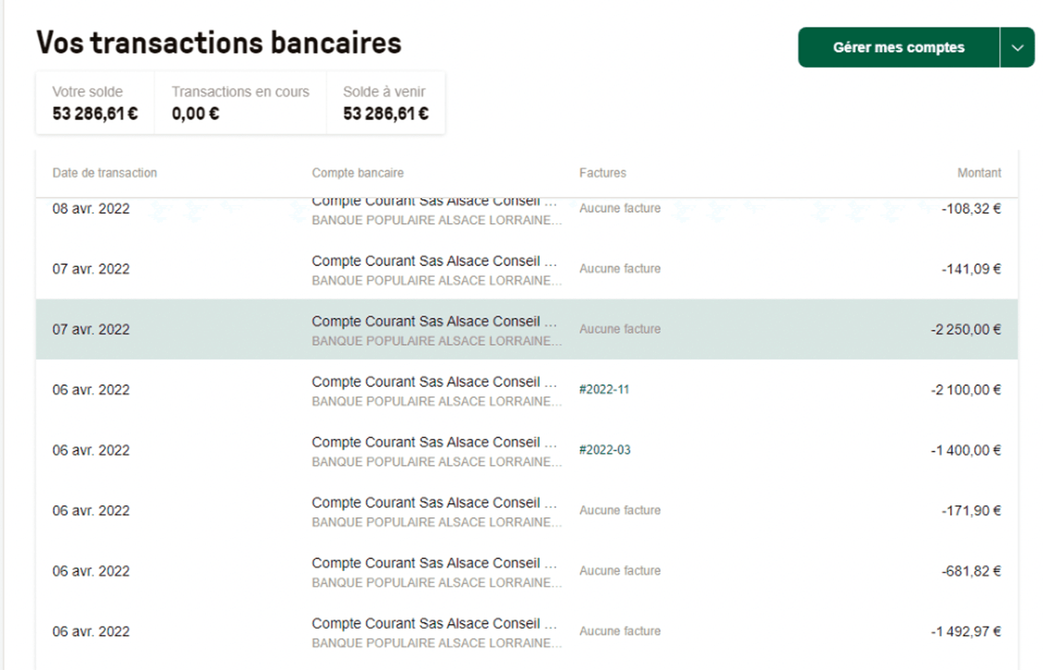Click the Compte bancaire column header
The width and height of the screenshot is (1043, 670).
(x=357, y=173)
